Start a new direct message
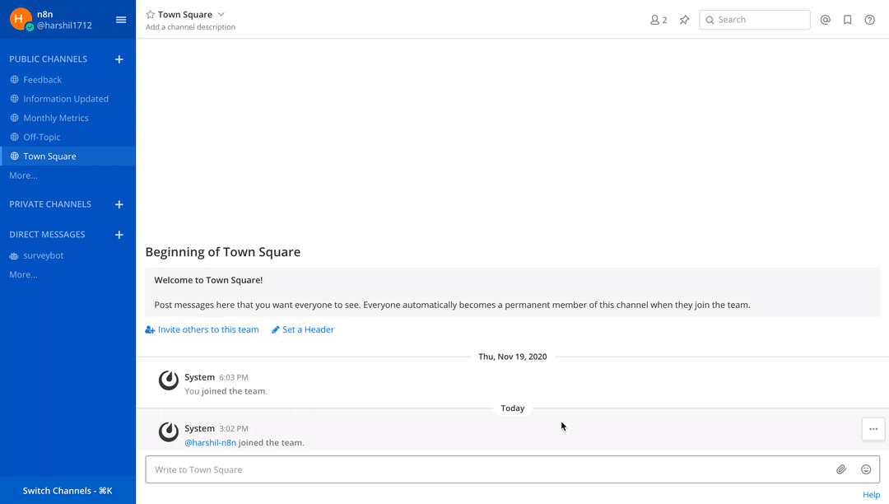889x504 pixels. (119, 235)
